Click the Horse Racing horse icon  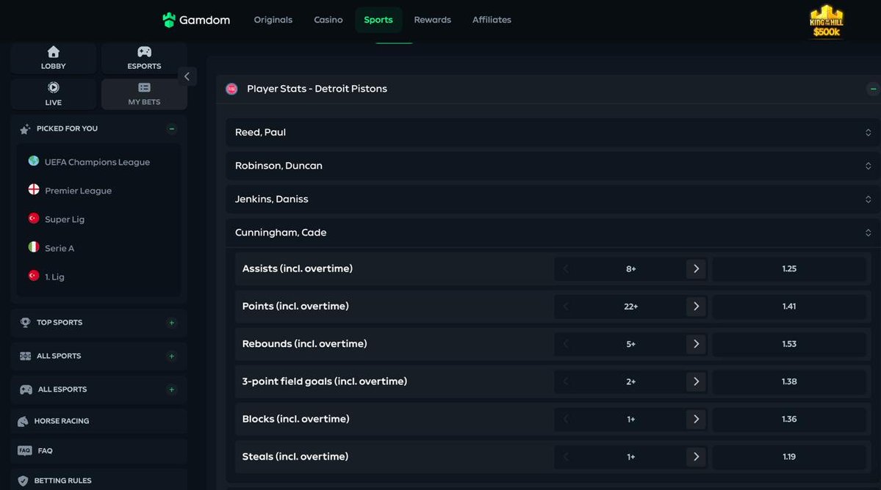(x=23, y=421)
